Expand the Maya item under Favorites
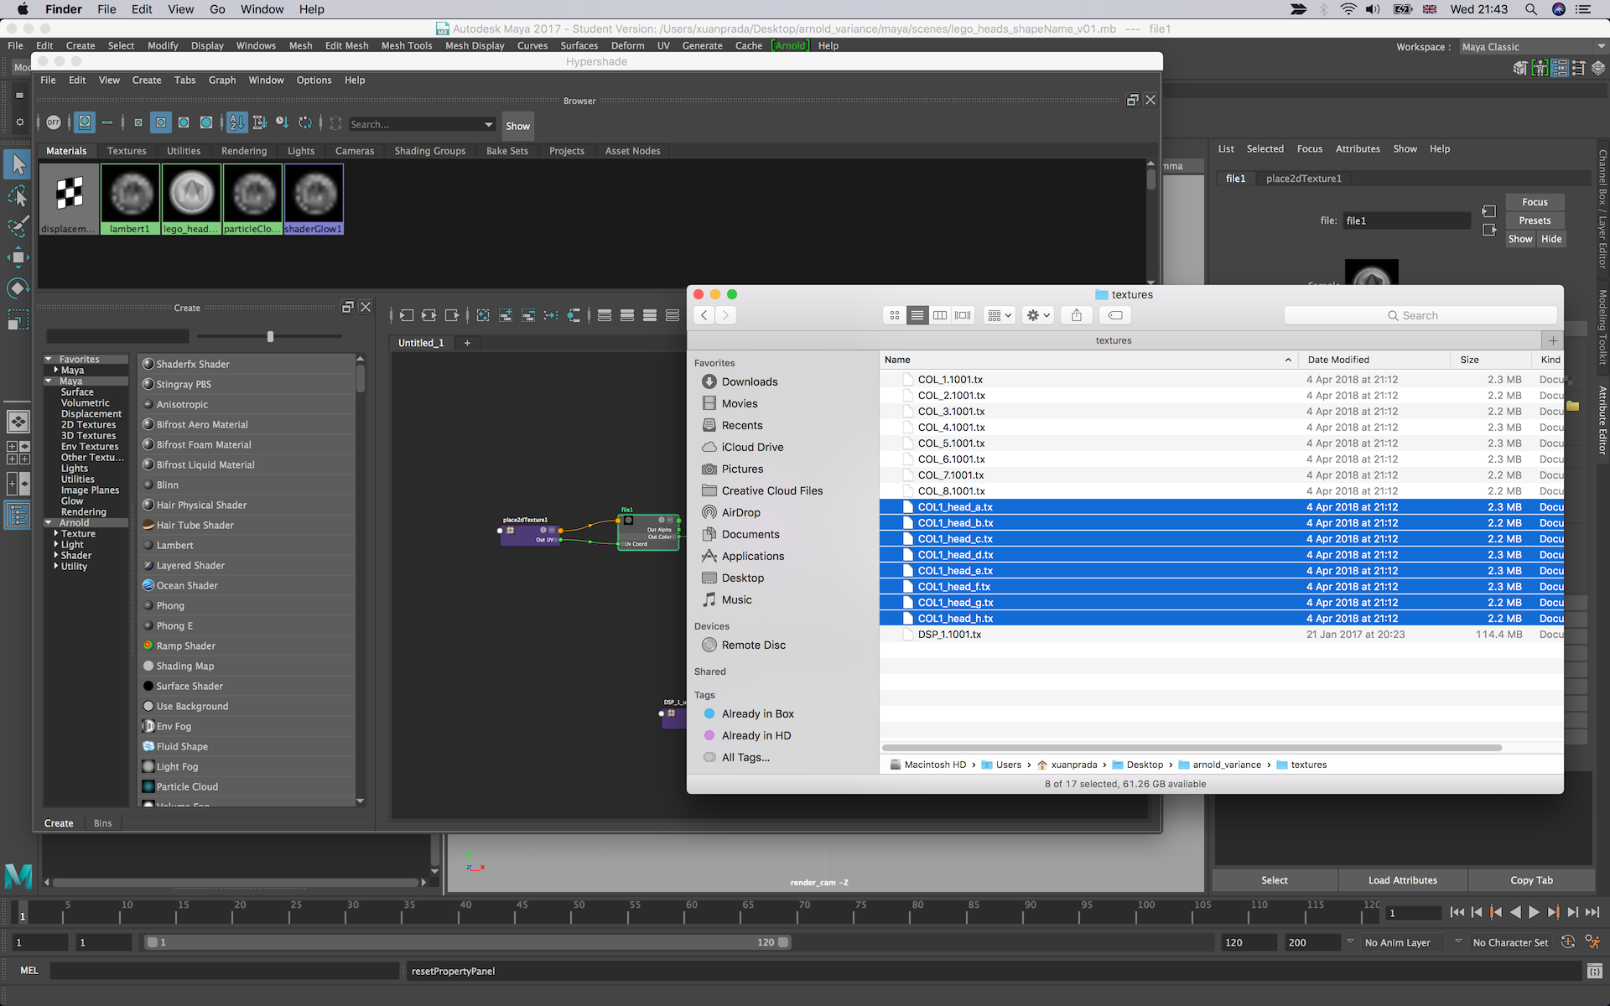Viewport: 1610px width, 1006px height. coord(56,370)
